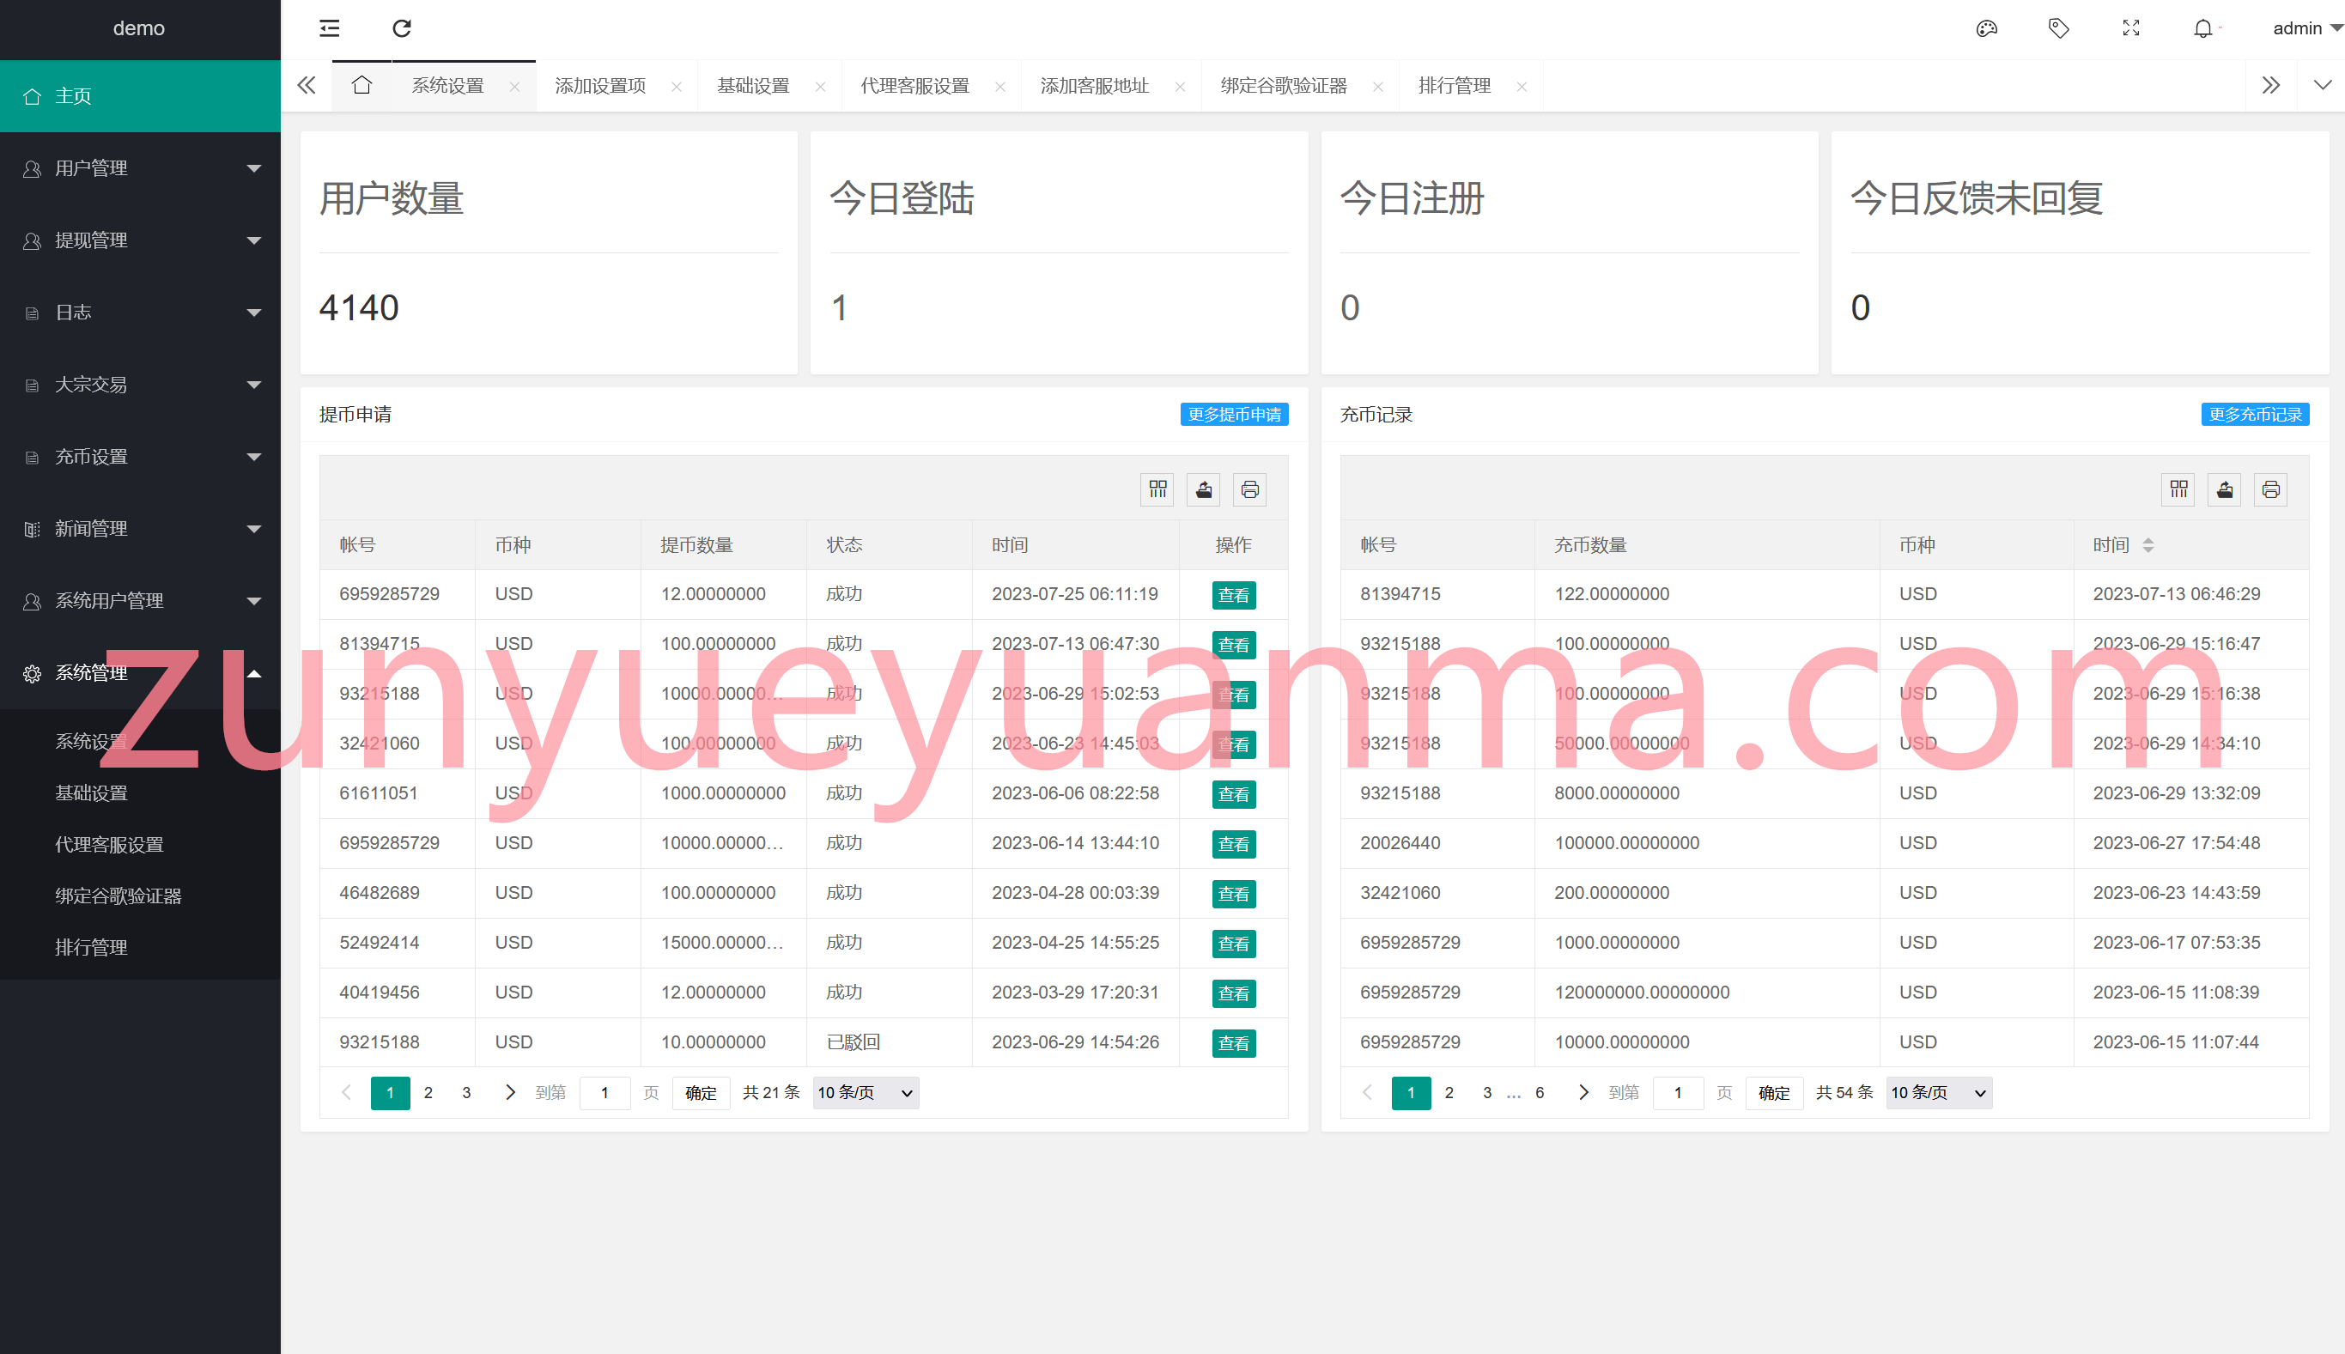Open the admin user dropdown
The width and height of the screenshot is (2345, 1354).
[x=2306, y=29]
